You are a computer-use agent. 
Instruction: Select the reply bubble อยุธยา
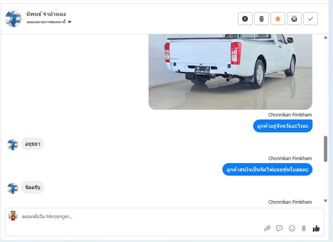32,144
